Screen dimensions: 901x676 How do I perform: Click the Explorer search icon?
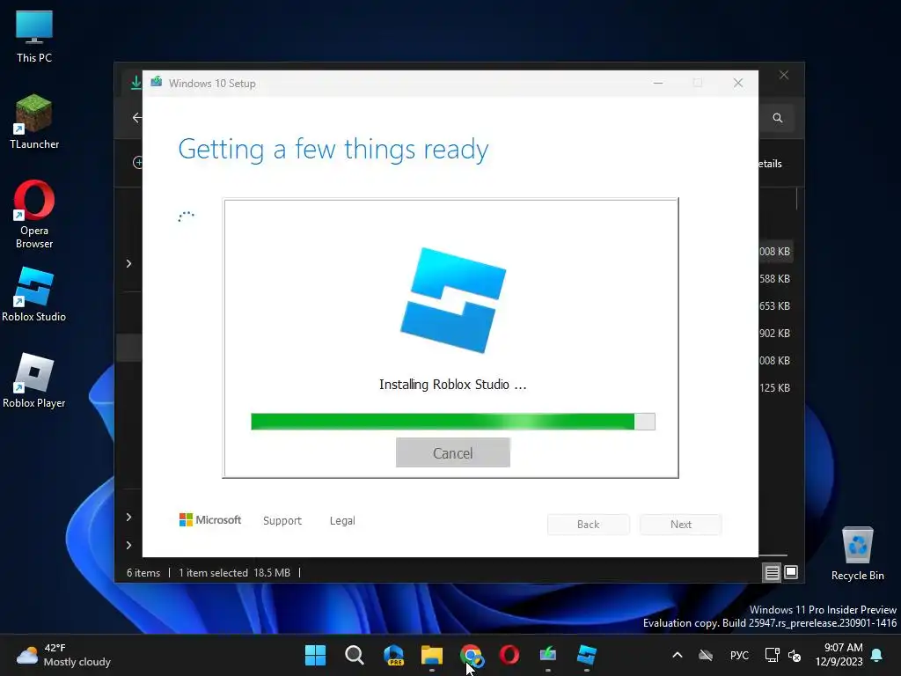point(778,118)
